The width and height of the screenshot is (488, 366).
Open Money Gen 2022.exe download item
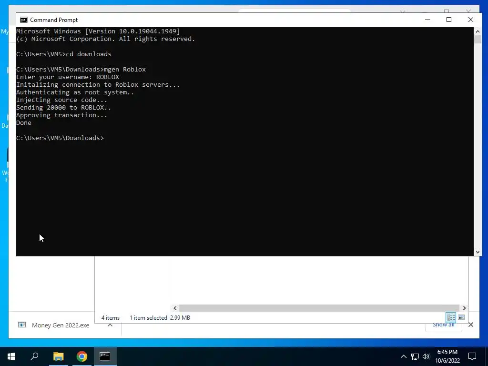61,325
